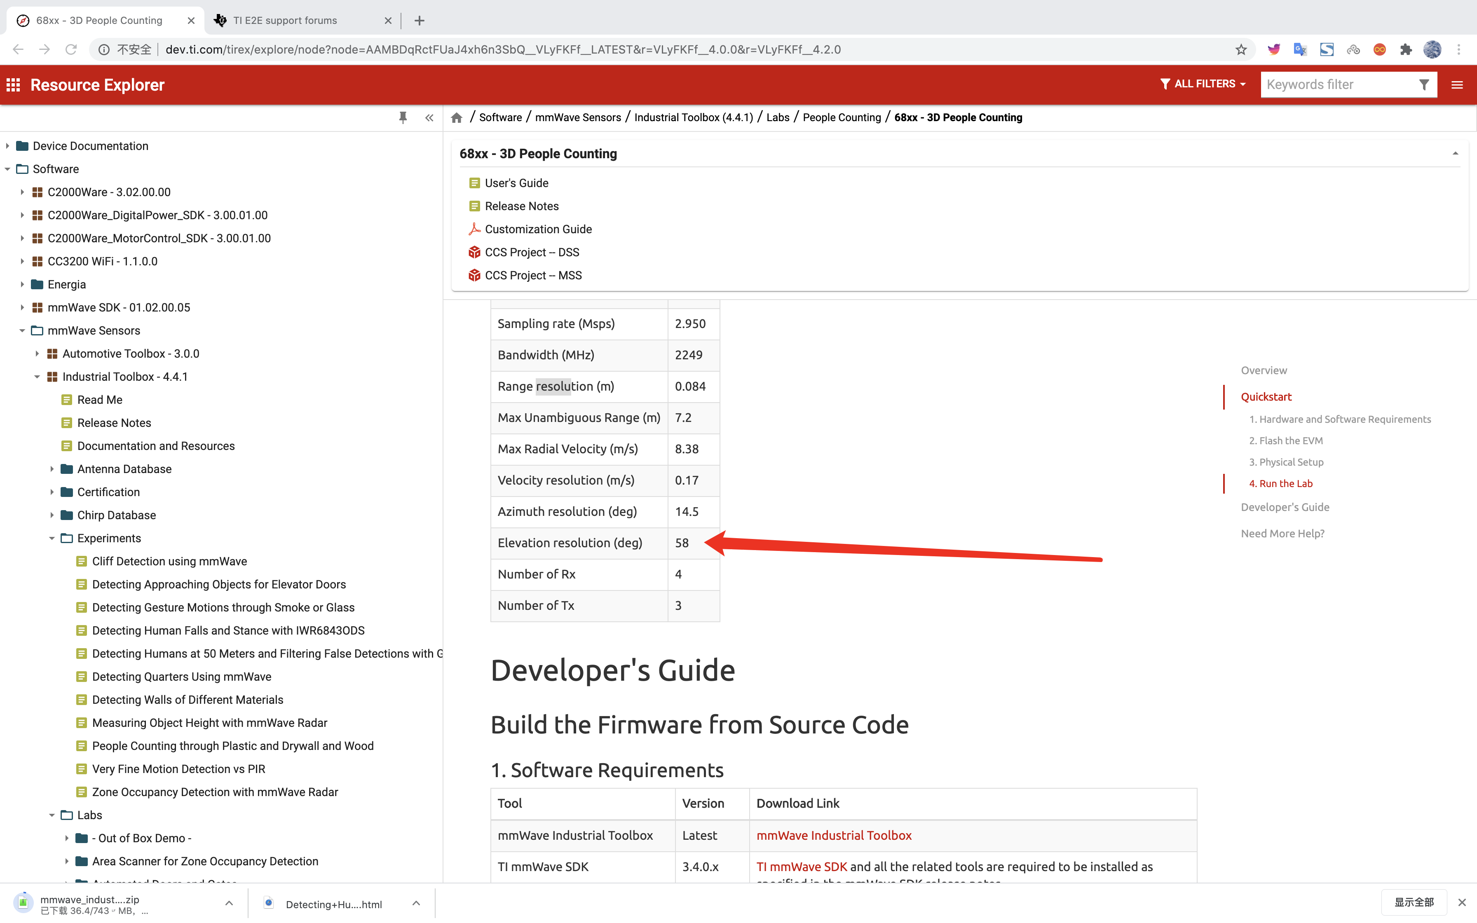Collapse the mmWave Sensors node
This screenshot has height=923, width=1477.
pos(22,331)
